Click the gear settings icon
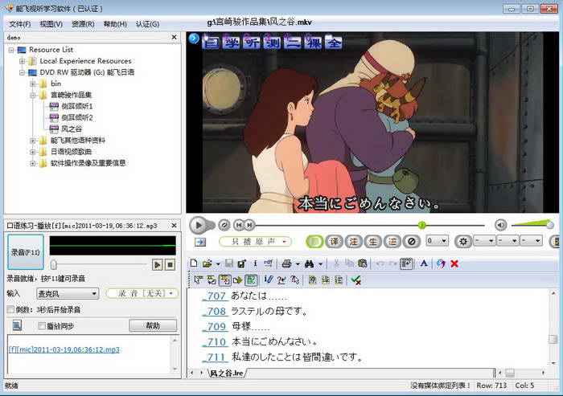This screenshot has height=396, width=563. [462, 241]
